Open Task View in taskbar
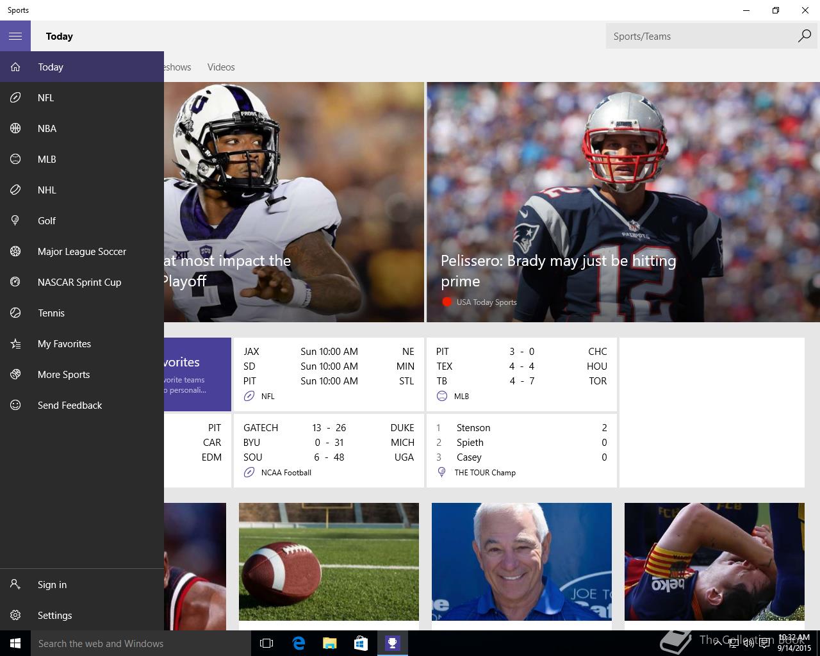 [x=266, y=643]
